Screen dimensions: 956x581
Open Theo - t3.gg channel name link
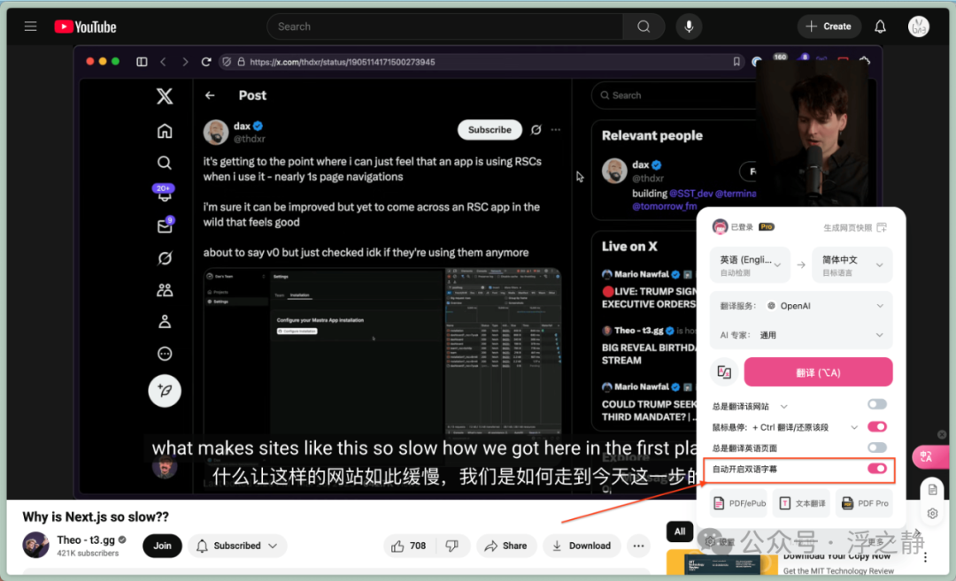(x=85, y=539)
